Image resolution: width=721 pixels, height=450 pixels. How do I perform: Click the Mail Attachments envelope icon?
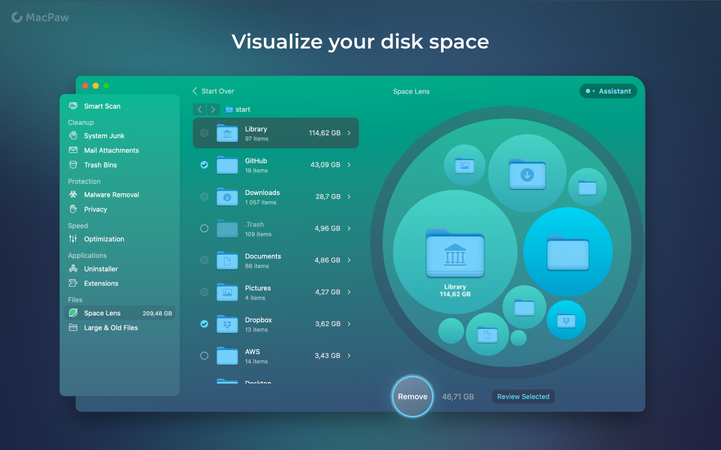coord(73,150)
